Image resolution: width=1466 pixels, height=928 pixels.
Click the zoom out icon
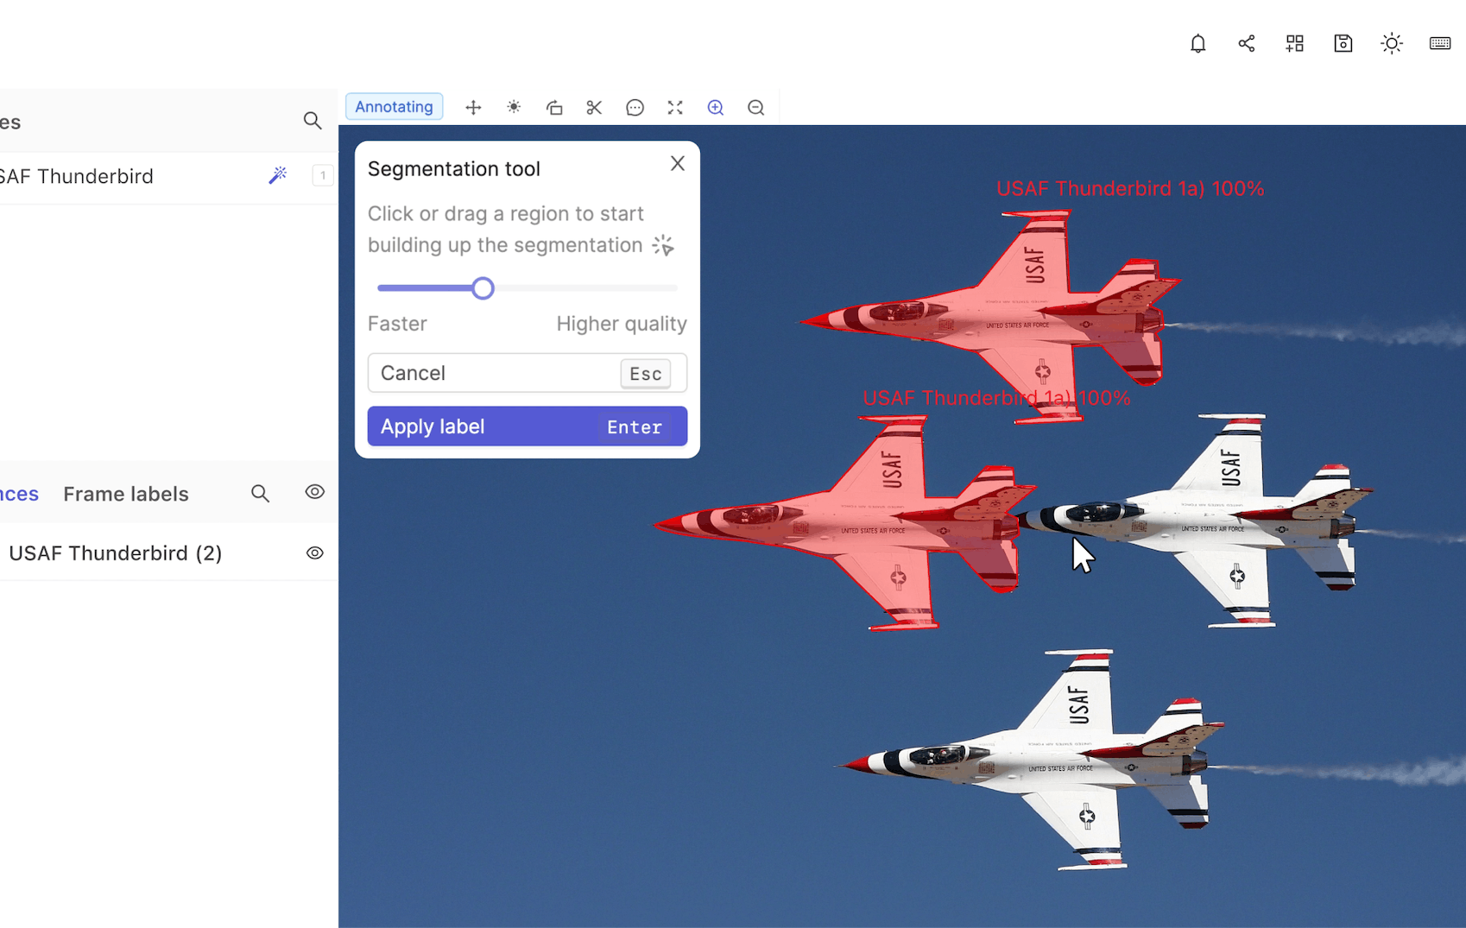pos(756,107)
